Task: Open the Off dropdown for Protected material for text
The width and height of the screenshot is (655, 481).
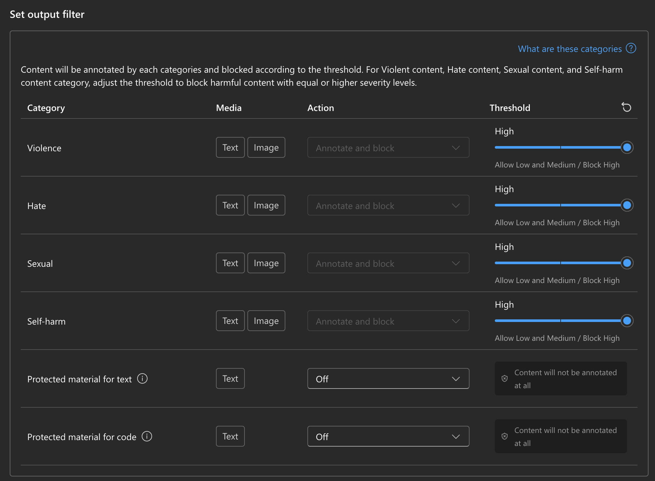Action: click(x=388, y=378)
